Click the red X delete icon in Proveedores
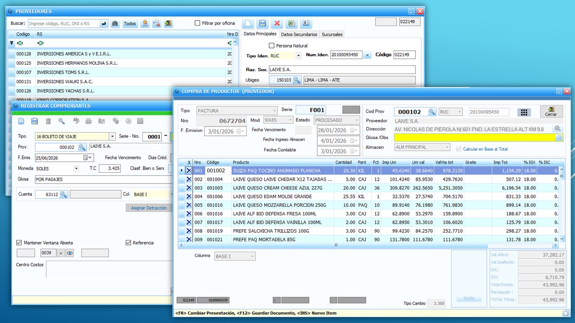Screen dimensions: 575x323 [277, 23]
